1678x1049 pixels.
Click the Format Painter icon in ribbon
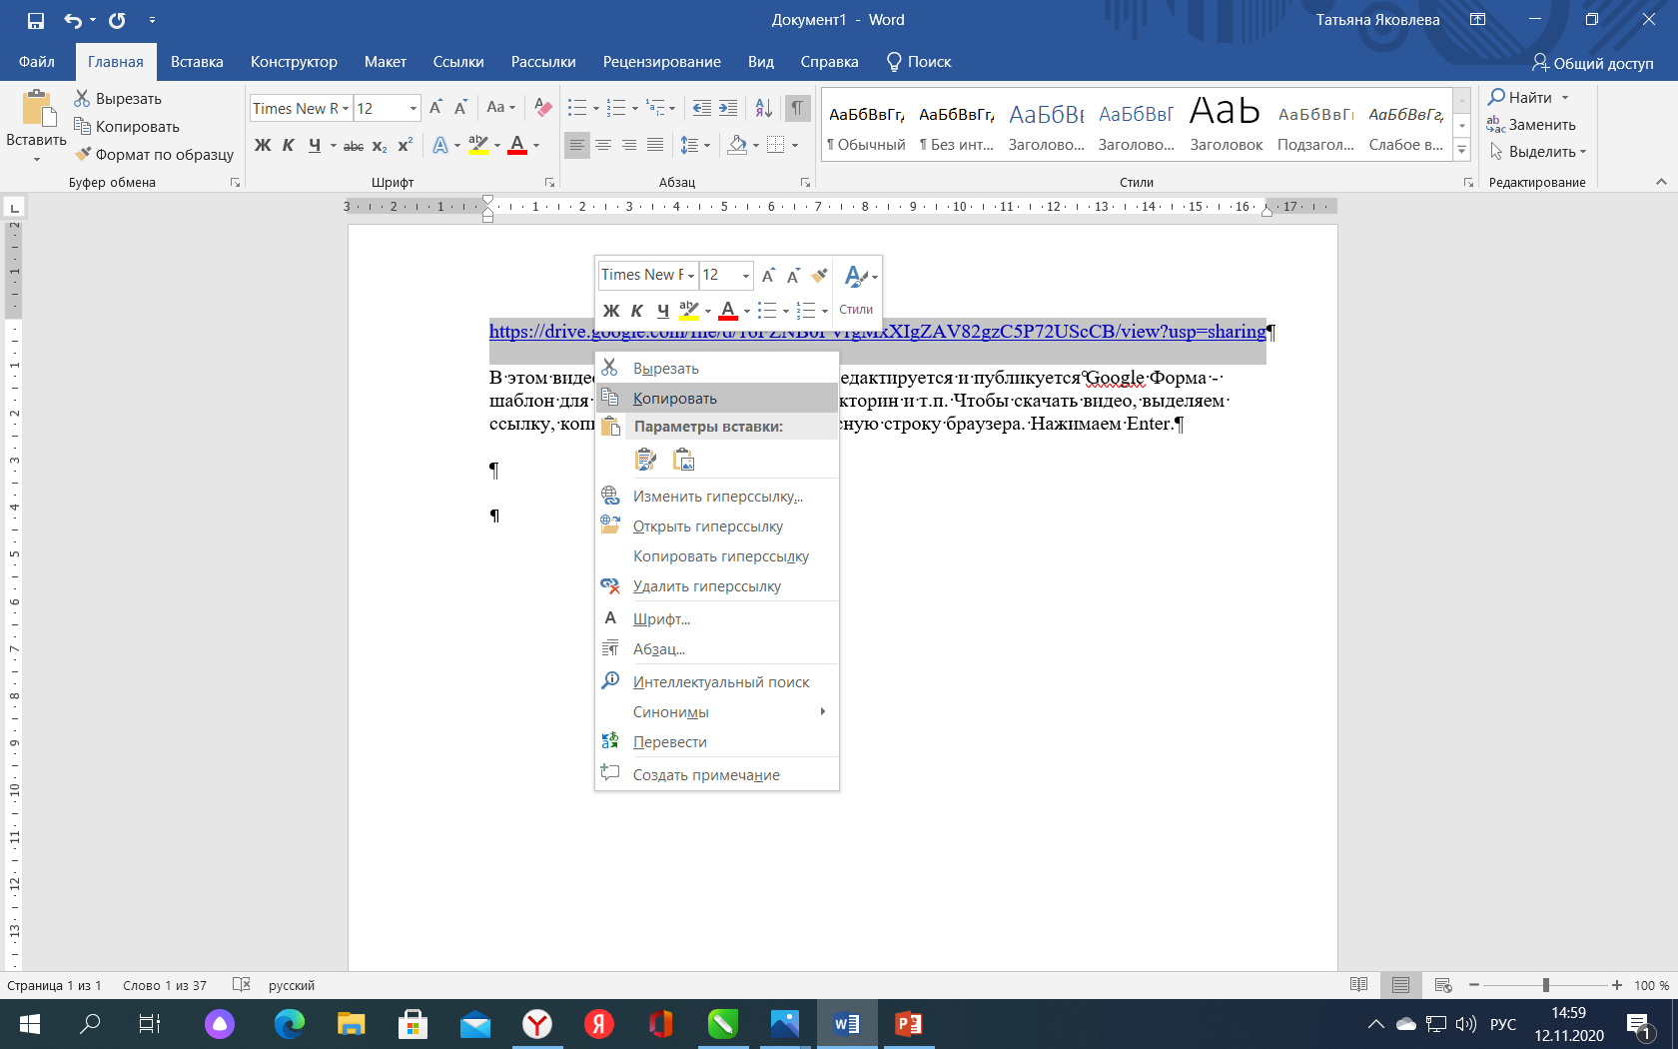(x=84, y=154)
